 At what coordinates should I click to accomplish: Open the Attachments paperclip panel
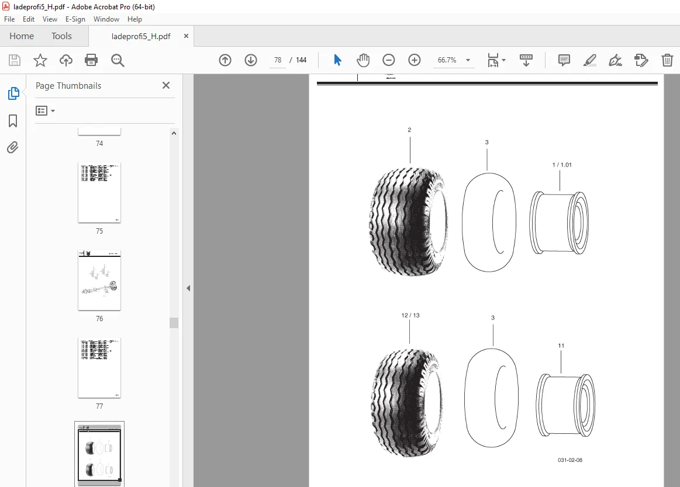pyautogui.click(x=13, y=148)
